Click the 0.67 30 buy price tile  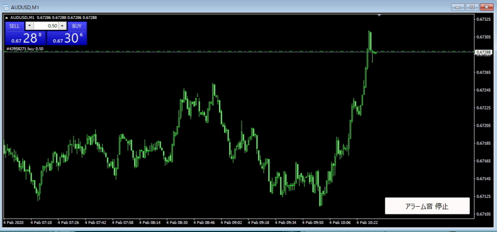pyautogui.click(x=67, y=38)
